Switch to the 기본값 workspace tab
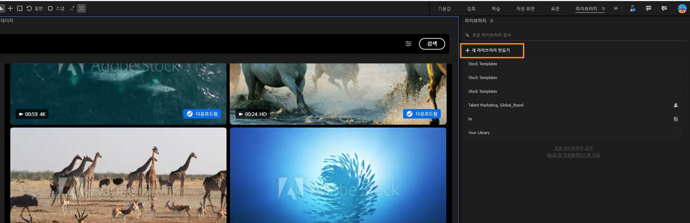690x223 pixels. [x=444, y=9]
